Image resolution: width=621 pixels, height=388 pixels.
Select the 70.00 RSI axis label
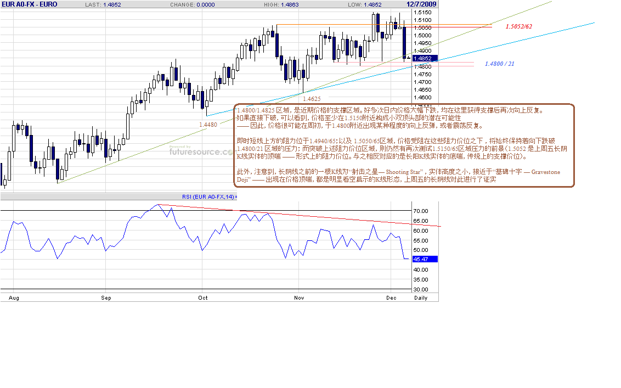(x=421, y=211)
